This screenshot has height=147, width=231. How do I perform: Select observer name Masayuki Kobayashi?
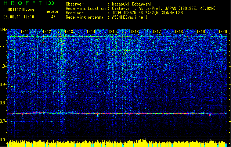[x=132, y=4]
